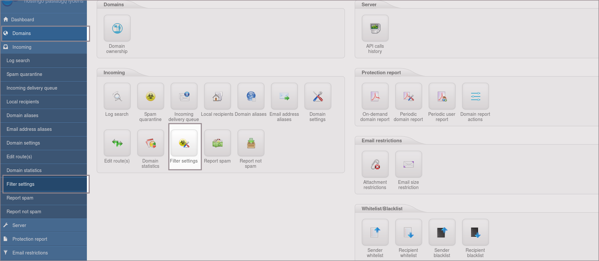Open Log search link in sidebar
This screenshot has width=599, height=261.
(x=18, y=61)
